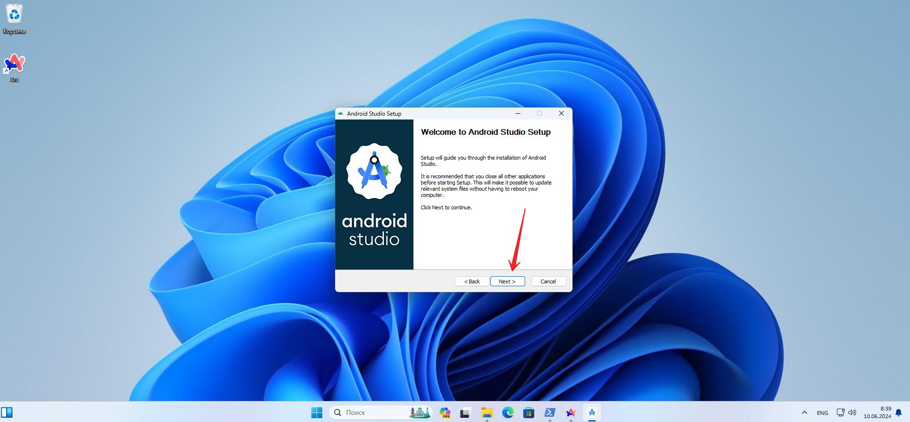The image size is (910, 422).
Task: Open File Explorer from the taskbar
Action: pyautogui.click(x=487, y=412)
